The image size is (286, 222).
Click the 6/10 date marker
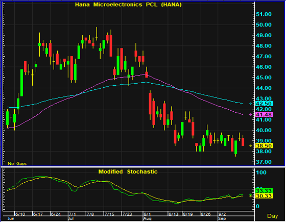20,214
